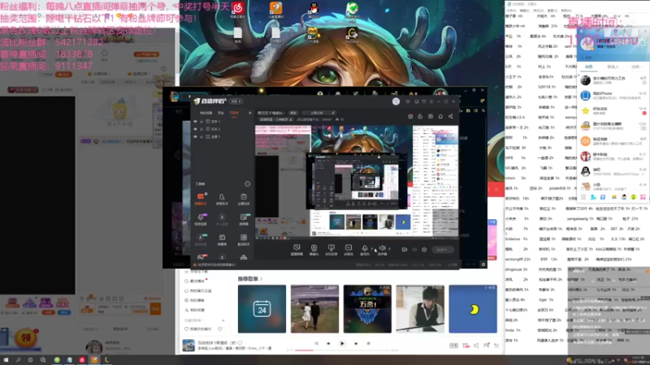Open the QQ Music headphone icon
The height and width of the screenshot is (365, 650).
(633, 197)
